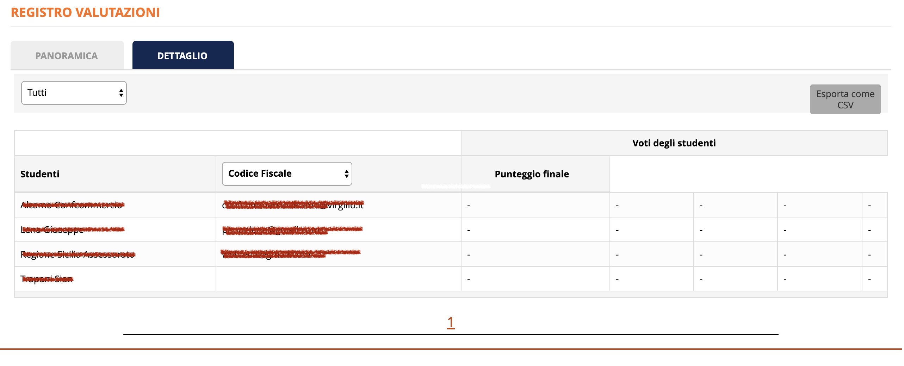This screenshot has width=904, height=366.
Task: Select the Trapani Sian student name
Action: pyautogui.click(x=47, y=279)
